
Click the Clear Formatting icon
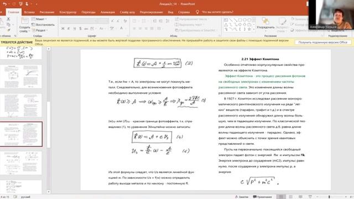click(126, 21)
